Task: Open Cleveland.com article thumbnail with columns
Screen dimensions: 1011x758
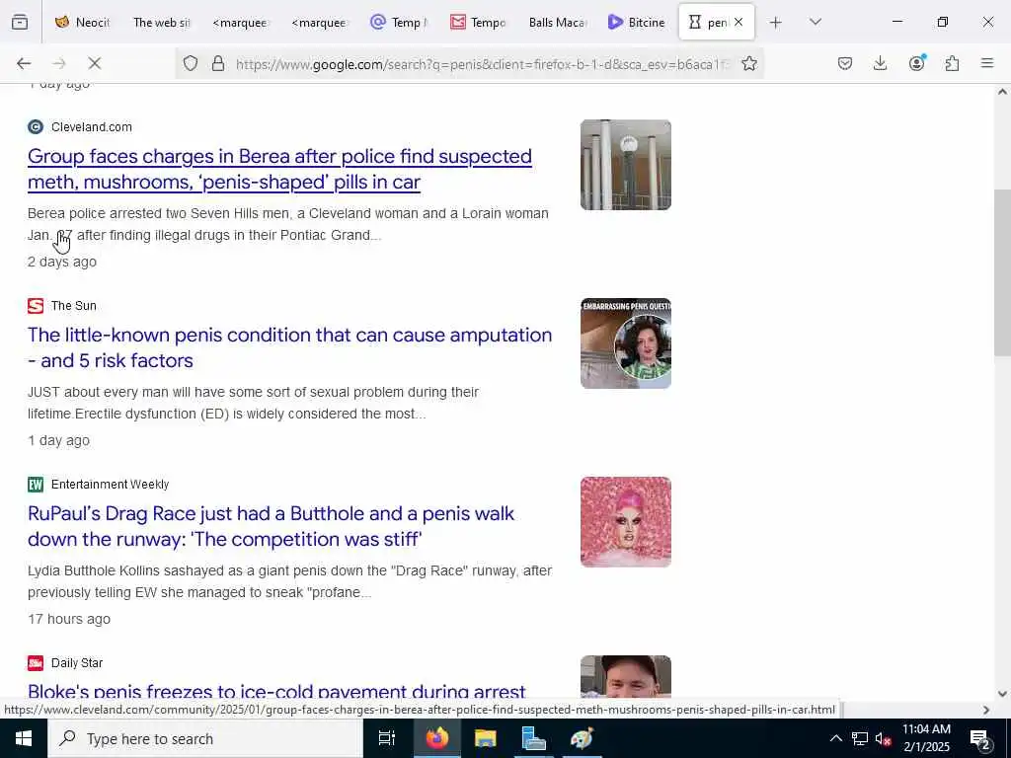Action: coord(625,165)
